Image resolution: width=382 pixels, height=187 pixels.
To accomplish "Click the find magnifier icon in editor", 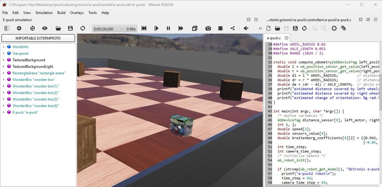I will [315, 28].
